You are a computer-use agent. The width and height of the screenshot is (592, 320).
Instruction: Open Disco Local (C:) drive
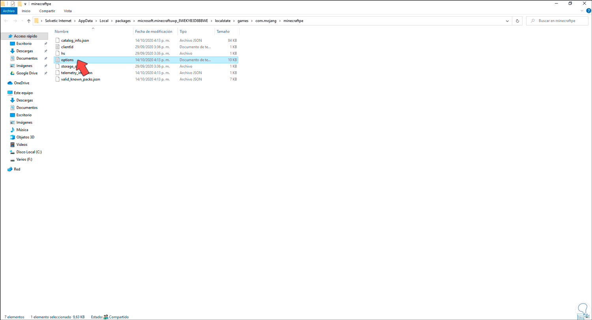point(29,152)
